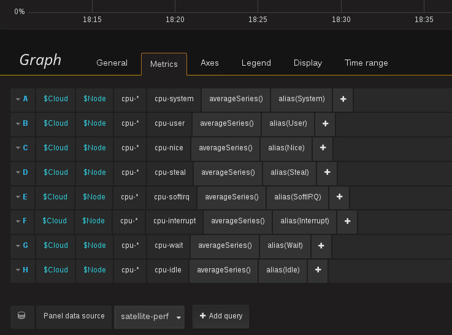Click plus icon after alias(Interrupt)
The width and height of the screenshot is (452, 335).
347,221
